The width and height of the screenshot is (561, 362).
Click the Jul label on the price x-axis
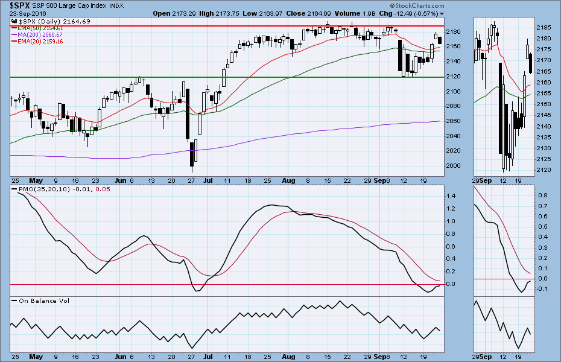pos(208,180)
